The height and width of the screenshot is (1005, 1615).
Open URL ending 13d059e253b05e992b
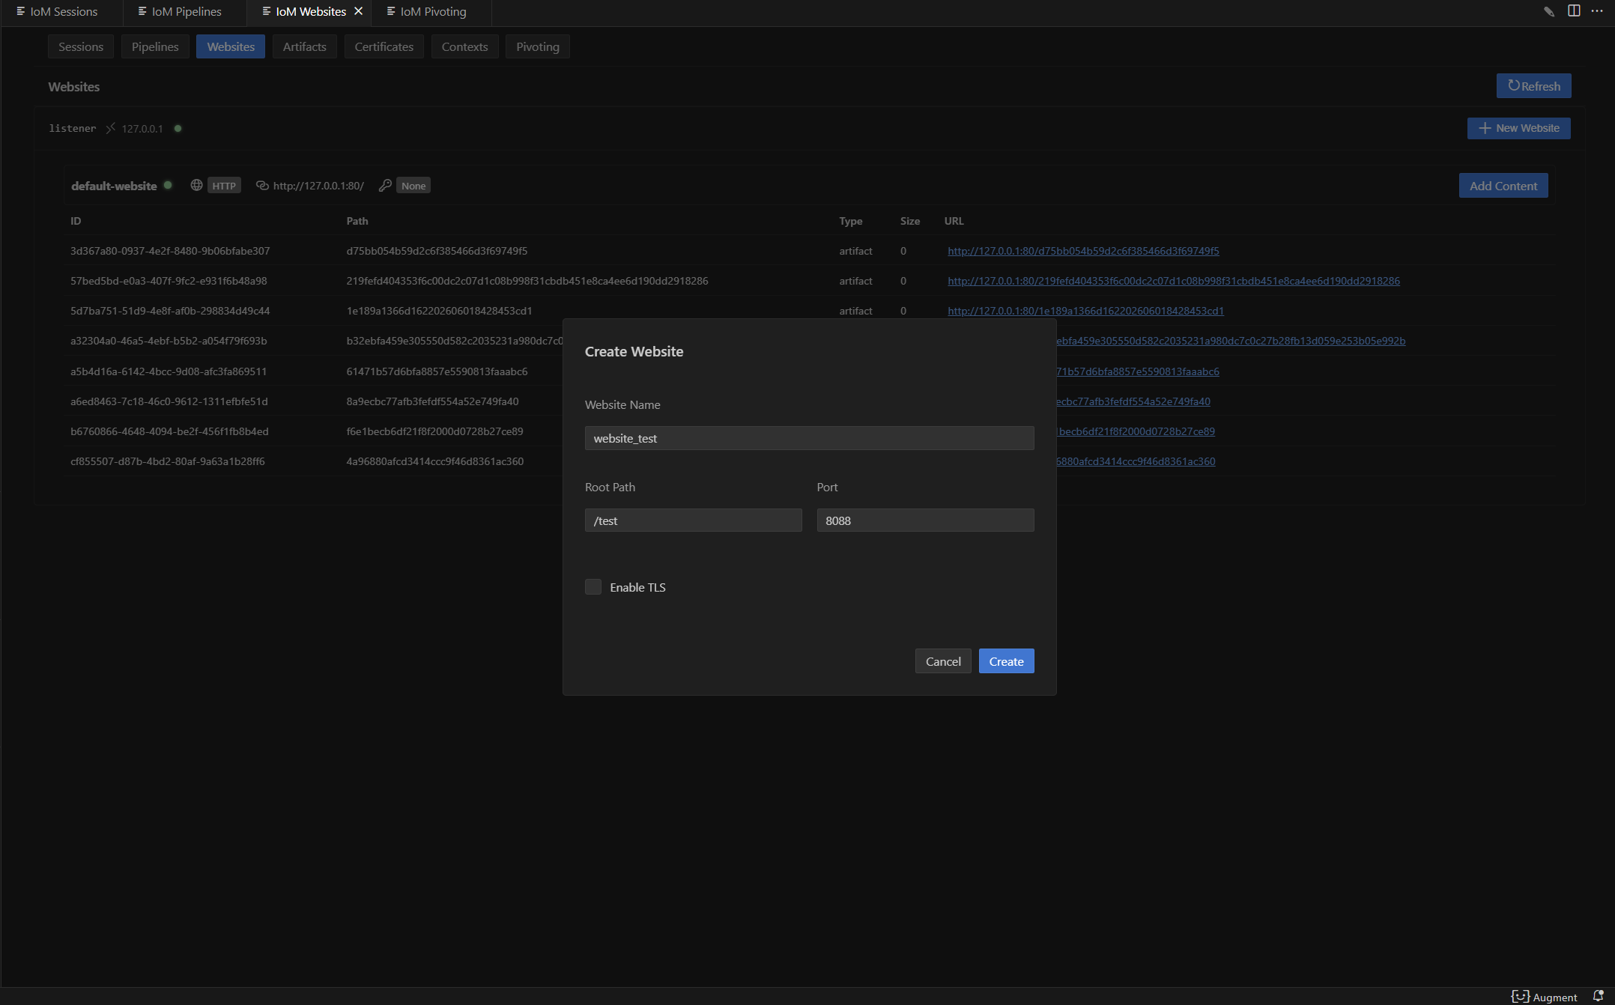click(x=1231, y=341)
